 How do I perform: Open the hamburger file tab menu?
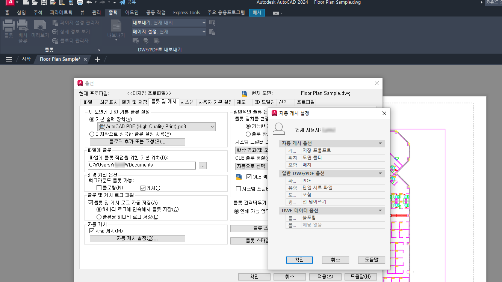coord(9,59)
